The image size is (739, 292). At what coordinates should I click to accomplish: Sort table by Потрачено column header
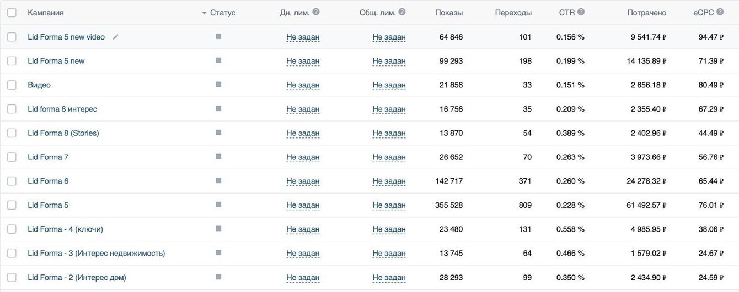pos(646,13)
